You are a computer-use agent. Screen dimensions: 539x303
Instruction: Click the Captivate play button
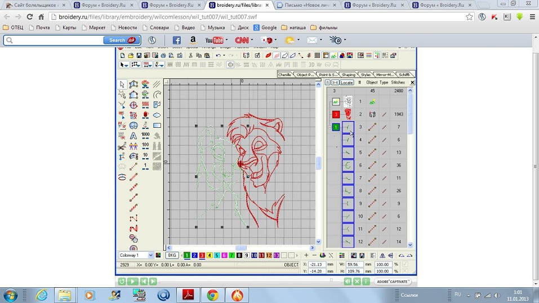point(132,281)
